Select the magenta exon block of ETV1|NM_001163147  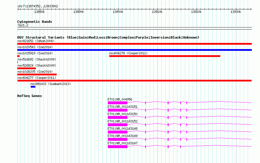tap(117, 147)
